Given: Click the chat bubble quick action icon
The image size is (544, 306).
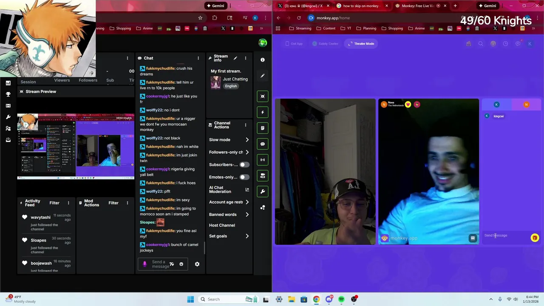Looking at the screenshot, I should click(263, 144).
